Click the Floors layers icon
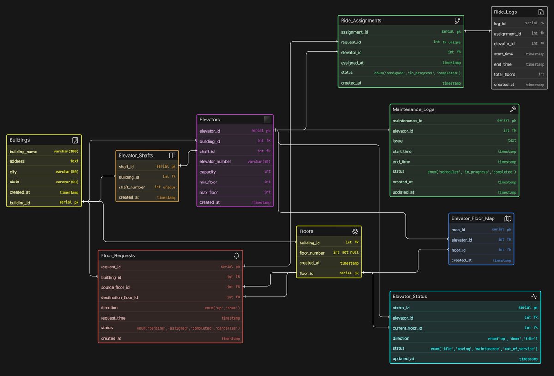554x376 pixels. (x=355, y=231)
